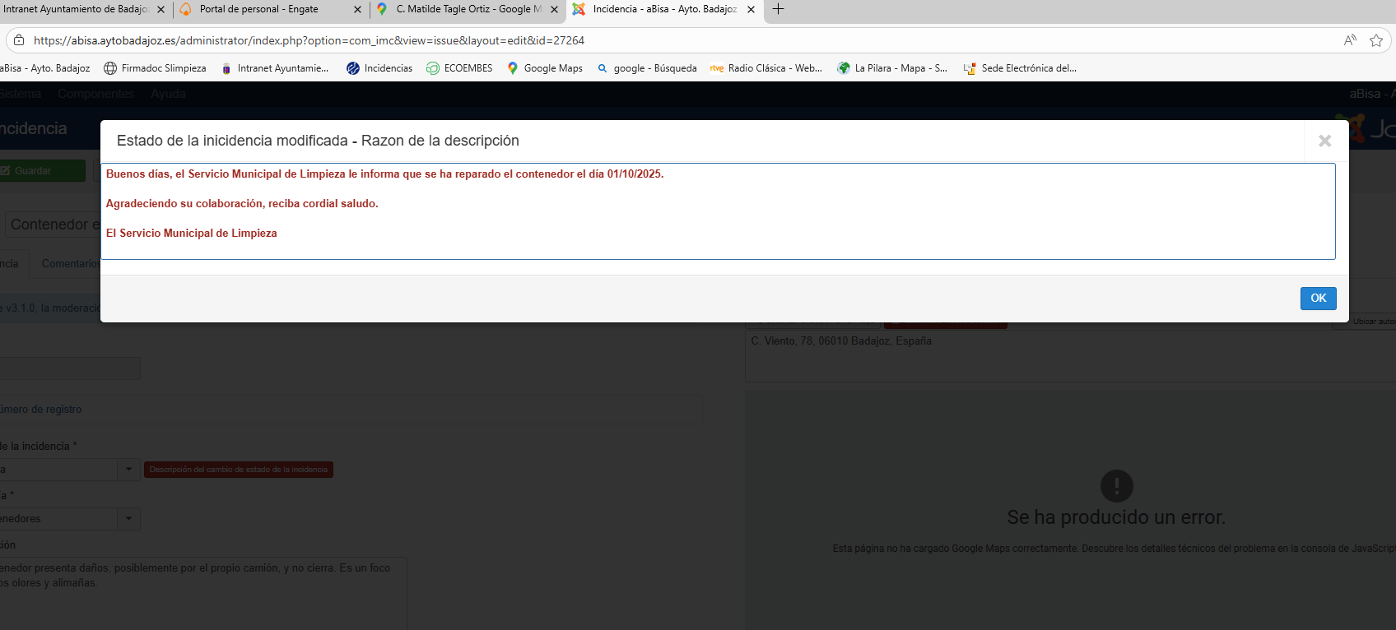Open the Google Maps bookmark

[x=545, y=68]
